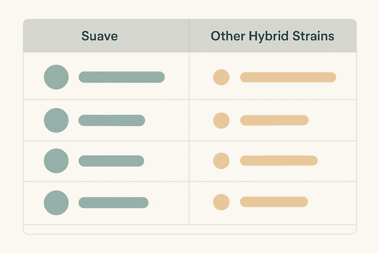
Task: Click the green circle in Suave's first row
Action: pos(56,77)
